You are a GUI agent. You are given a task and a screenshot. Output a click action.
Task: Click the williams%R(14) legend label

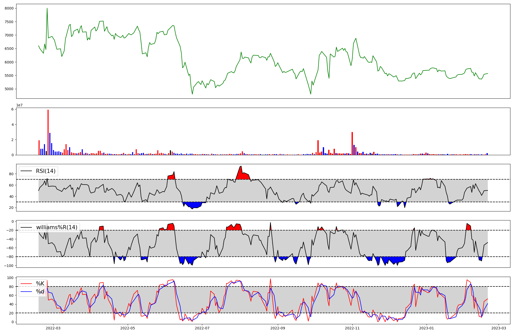[57, 227]
